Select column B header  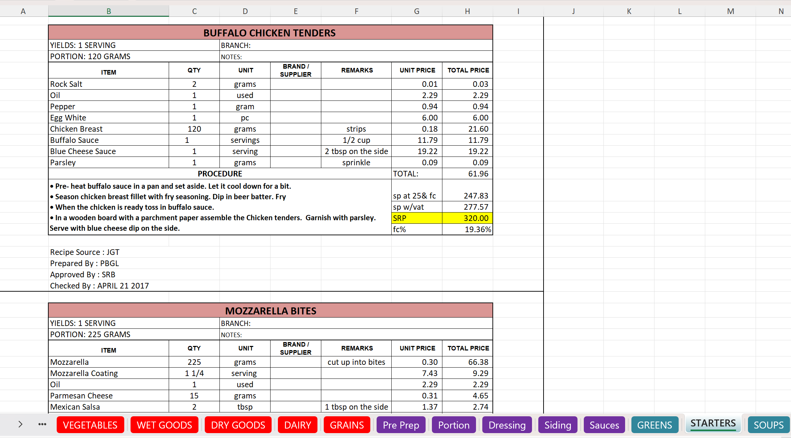tap(108, 11)
